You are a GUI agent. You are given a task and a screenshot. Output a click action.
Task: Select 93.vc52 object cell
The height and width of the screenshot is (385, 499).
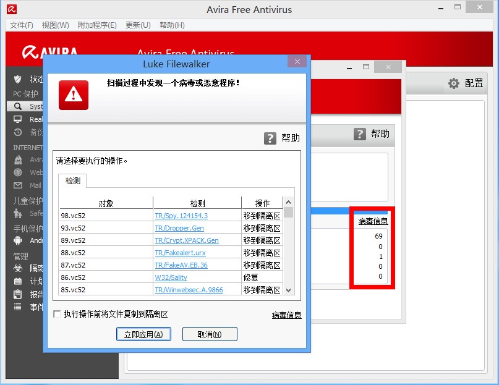[106, 228]
